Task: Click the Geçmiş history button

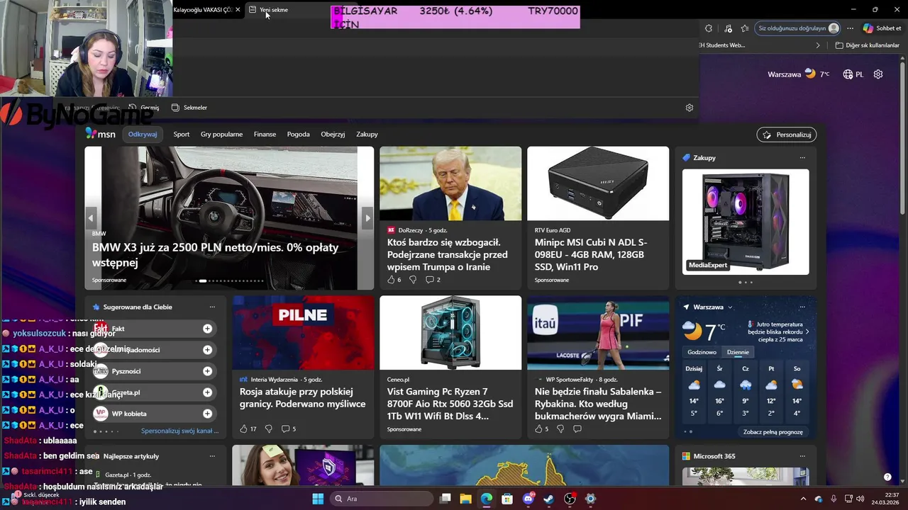Action: [x=144, y=108]
